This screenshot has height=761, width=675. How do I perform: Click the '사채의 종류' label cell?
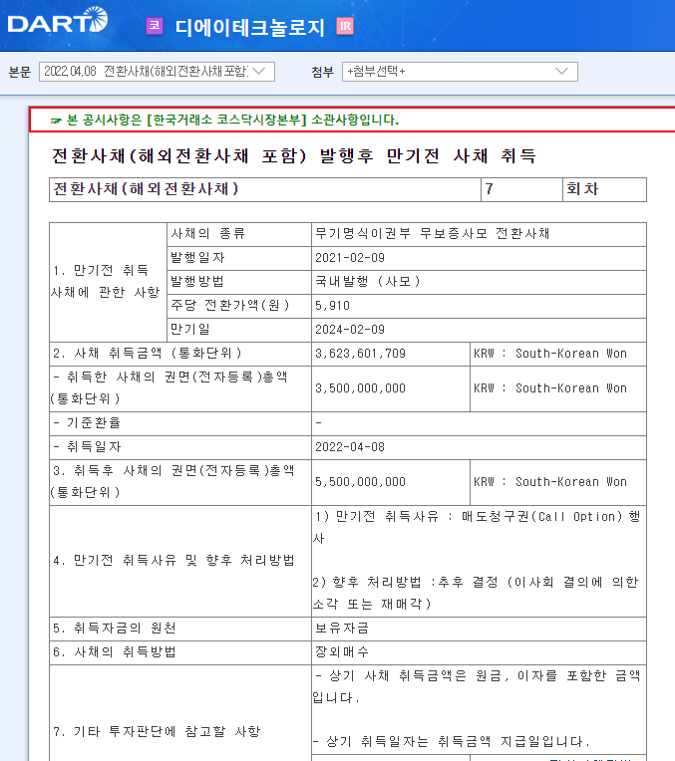pos(239,234)
